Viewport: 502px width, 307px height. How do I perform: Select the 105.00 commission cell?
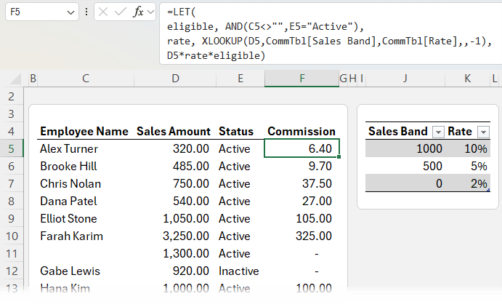tap(302, 218)
